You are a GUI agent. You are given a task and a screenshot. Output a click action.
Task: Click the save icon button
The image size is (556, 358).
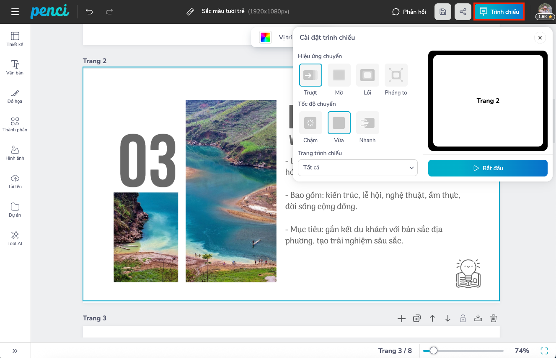443,12
